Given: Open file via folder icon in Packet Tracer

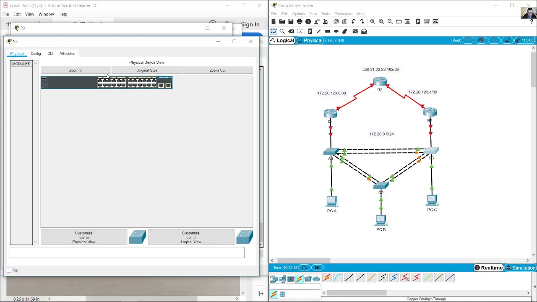Looking at the screenshot, I should (282, 22).
